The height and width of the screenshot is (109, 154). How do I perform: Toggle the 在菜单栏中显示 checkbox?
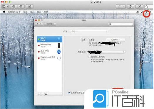click(69, 93)
